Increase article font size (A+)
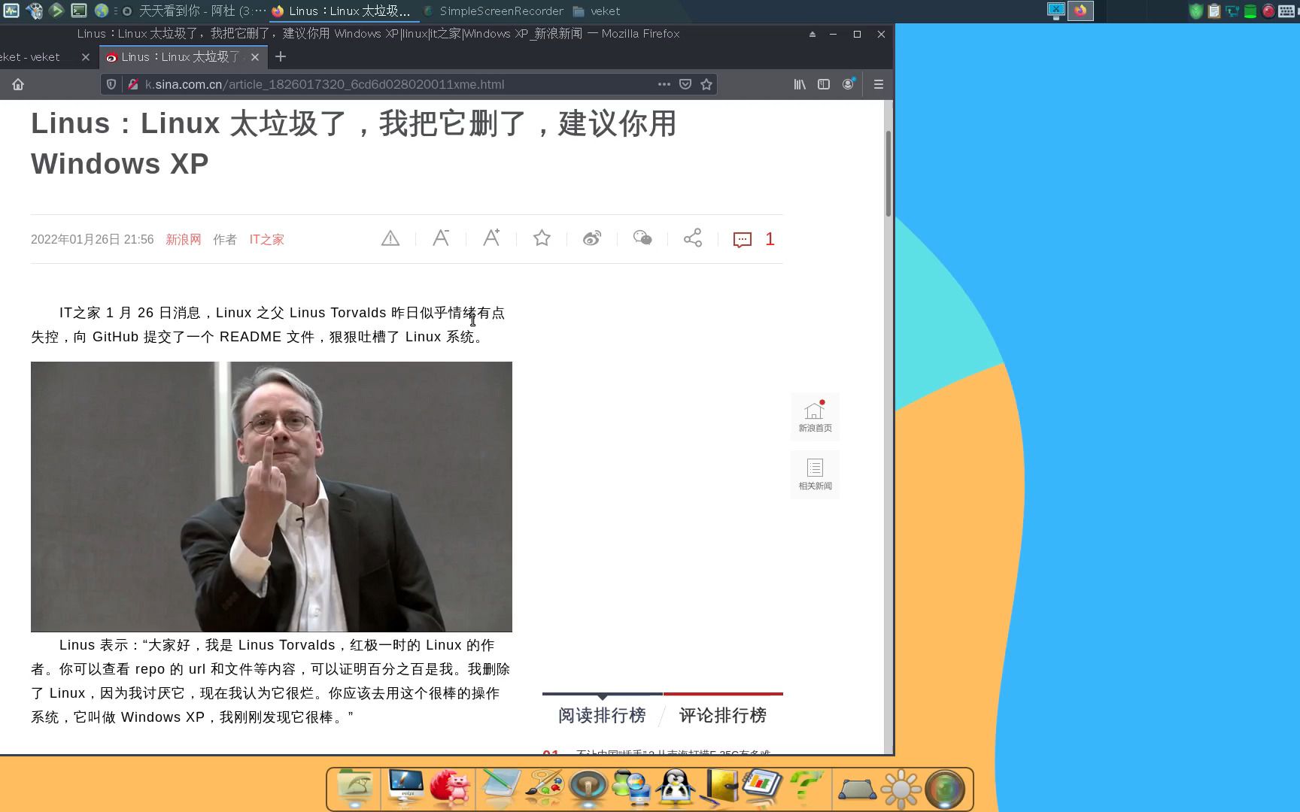This screenshot has width=1300, height=812. tap(491, 238)
